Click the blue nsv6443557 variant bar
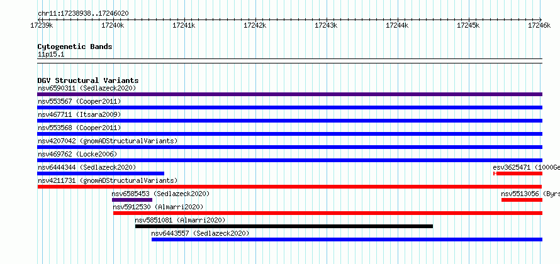The height and width of the screenshot is (264, 560). point(347,239)
